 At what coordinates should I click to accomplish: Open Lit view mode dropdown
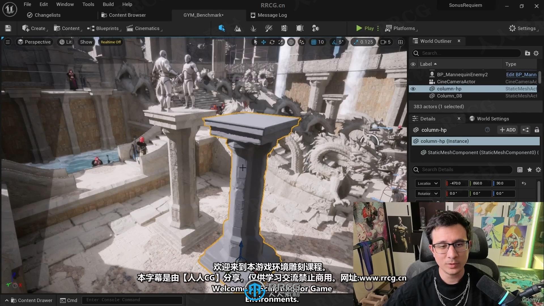65,42
